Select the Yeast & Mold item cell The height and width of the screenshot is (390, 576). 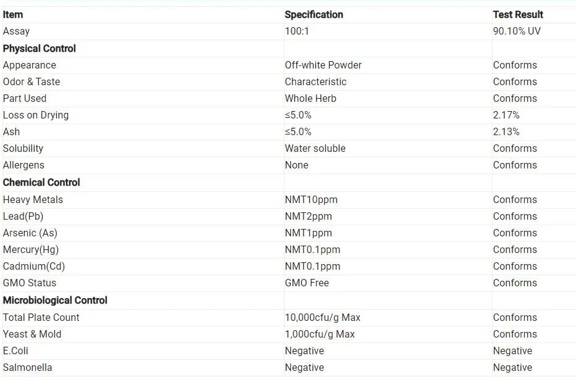pyautogui.click(x=32, y=334)
